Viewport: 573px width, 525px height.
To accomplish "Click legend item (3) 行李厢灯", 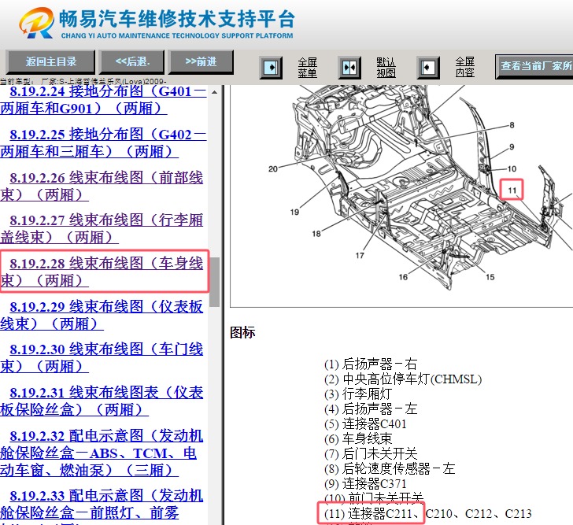I will pos(358,394).
